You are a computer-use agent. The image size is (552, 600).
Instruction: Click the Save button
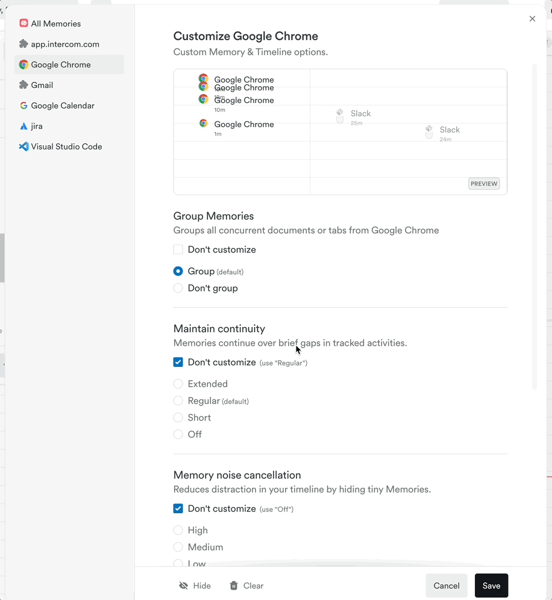point(491,586)
